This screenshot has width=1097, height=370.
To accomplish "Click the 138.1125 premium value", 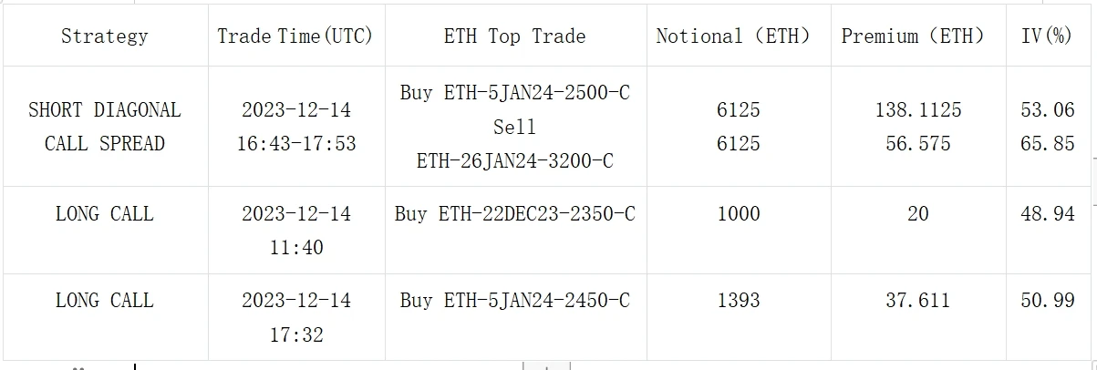I will (917, 110).
